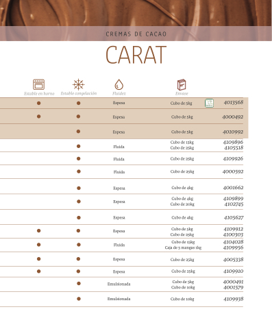Image resolution: width=272 pixels, height=329 pixels.
Task: Select product code 4100303
Action: [233, 234]
